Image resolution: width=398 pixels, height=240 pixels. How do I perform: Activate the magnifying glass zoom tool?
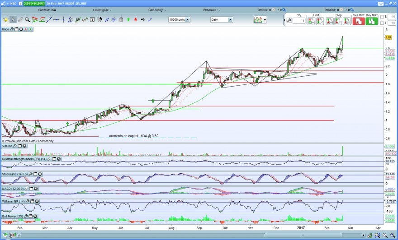27,20
